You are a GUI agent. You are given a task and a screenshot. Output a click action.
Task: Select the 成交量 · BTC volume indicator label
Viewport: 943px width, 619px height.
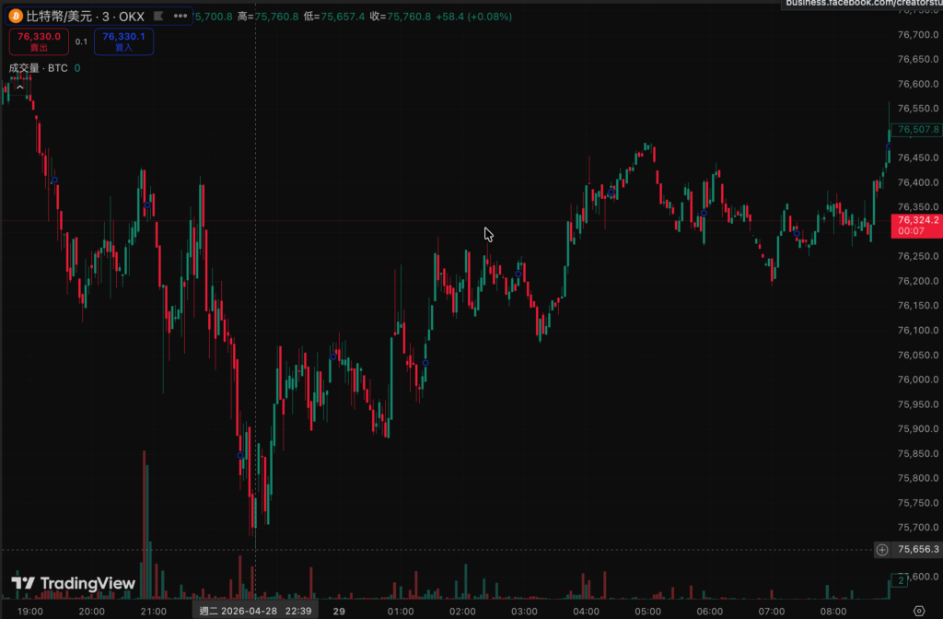coord(39,68)
